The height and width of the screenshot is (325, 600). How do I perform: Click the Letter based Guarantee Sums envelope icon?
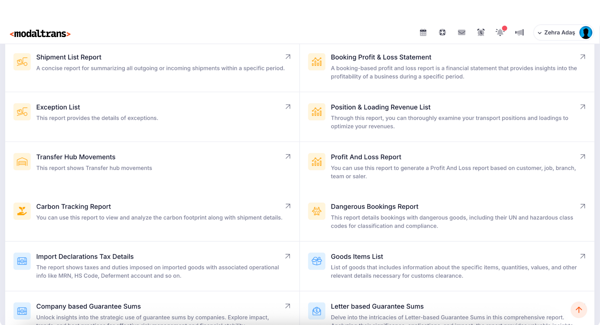[317, 311]
